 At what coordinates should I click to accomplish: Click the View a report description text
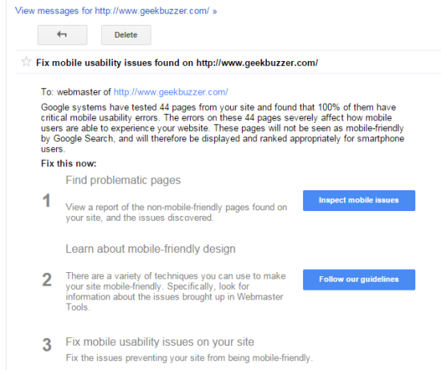tap(176, 213)
